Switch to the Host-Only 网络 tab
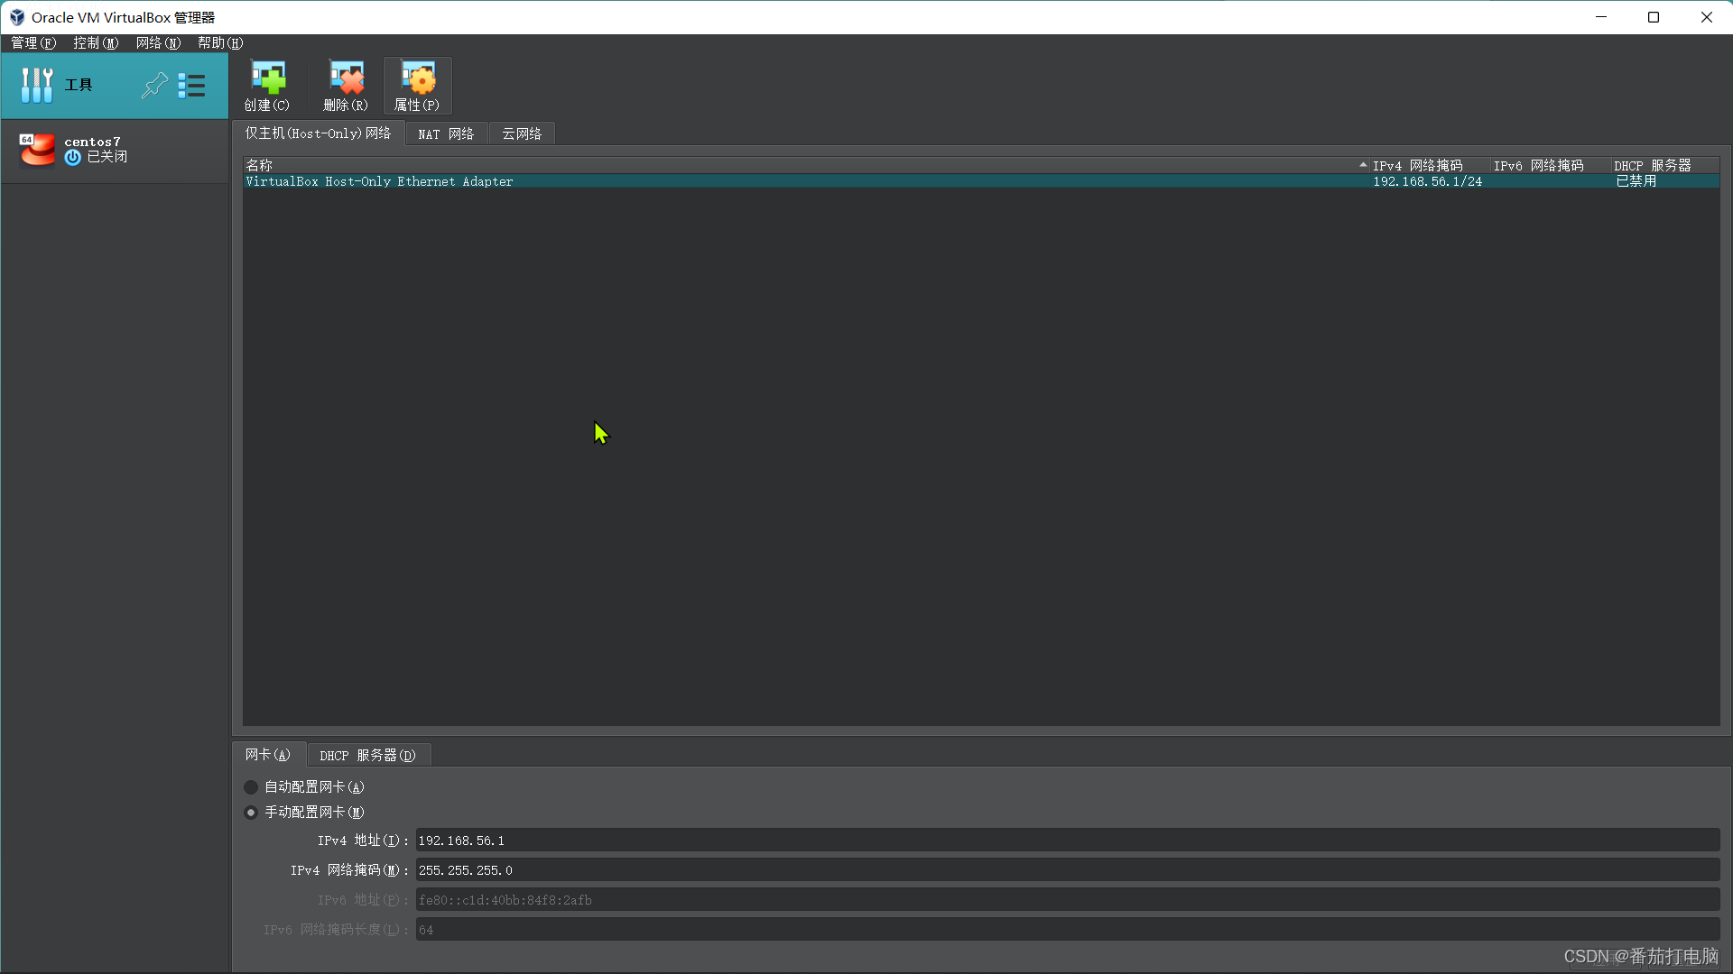 318,133
